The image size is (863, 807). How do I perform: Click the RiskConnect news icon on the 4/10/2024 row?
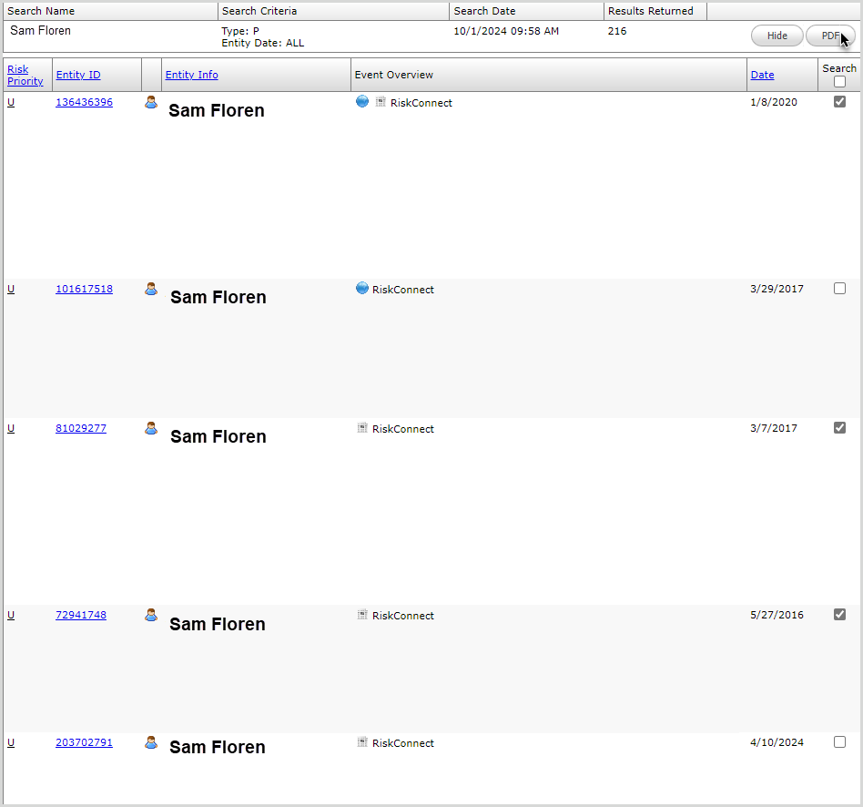click(363, 742)
